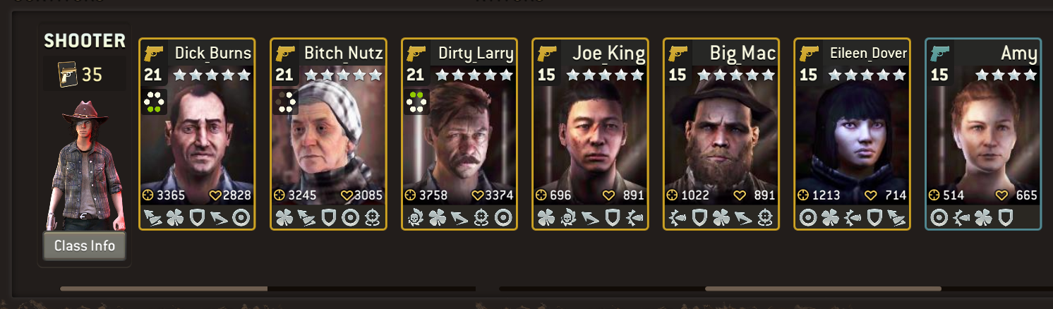Click the skull trait icon on Joe_King's card
Viewport: 1053px width, 309px height.
(566, 218)
